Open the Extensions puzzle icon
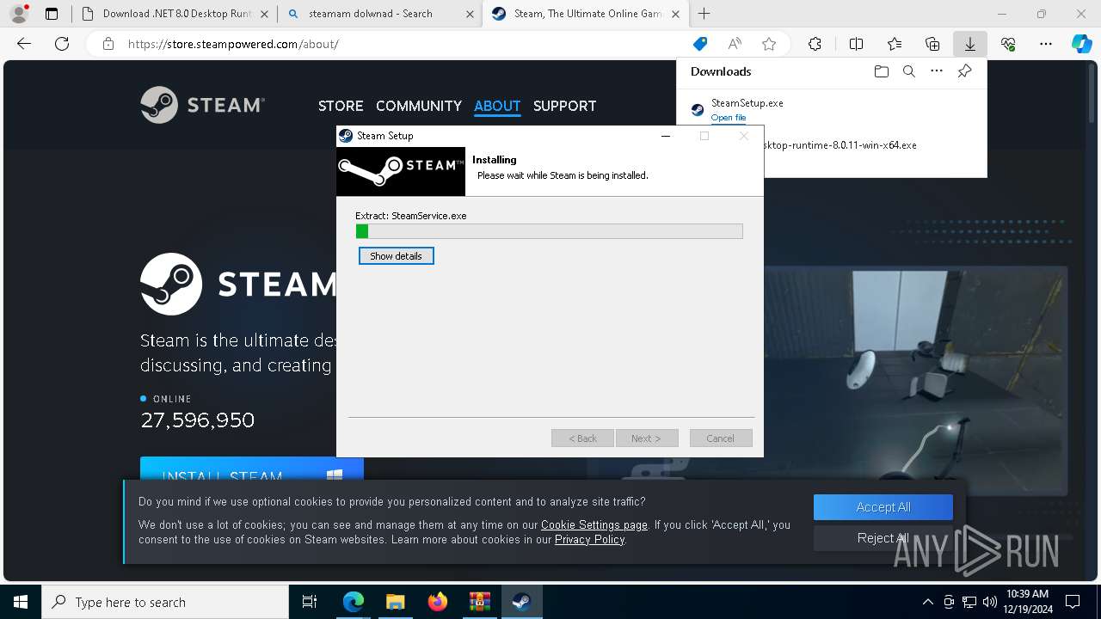1101x619 pixels. [x=815, y=44]
